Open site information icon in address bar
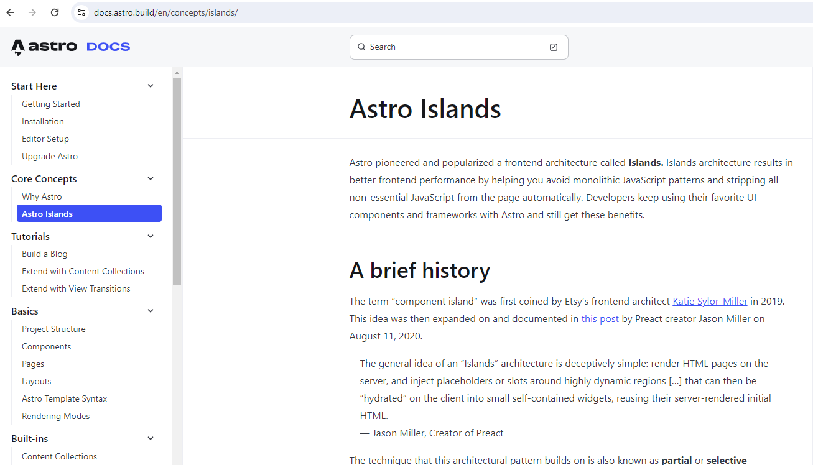 coord(81,12)
